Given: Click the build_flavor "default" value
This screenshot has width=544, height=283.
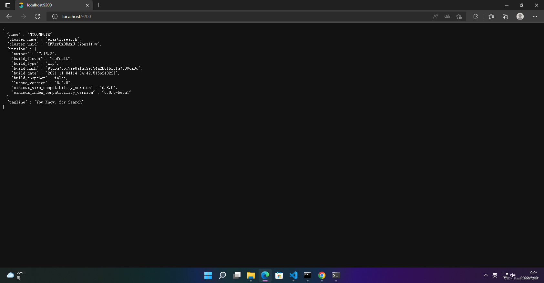Looking at the screenshot, I should [x=61, y=59].
